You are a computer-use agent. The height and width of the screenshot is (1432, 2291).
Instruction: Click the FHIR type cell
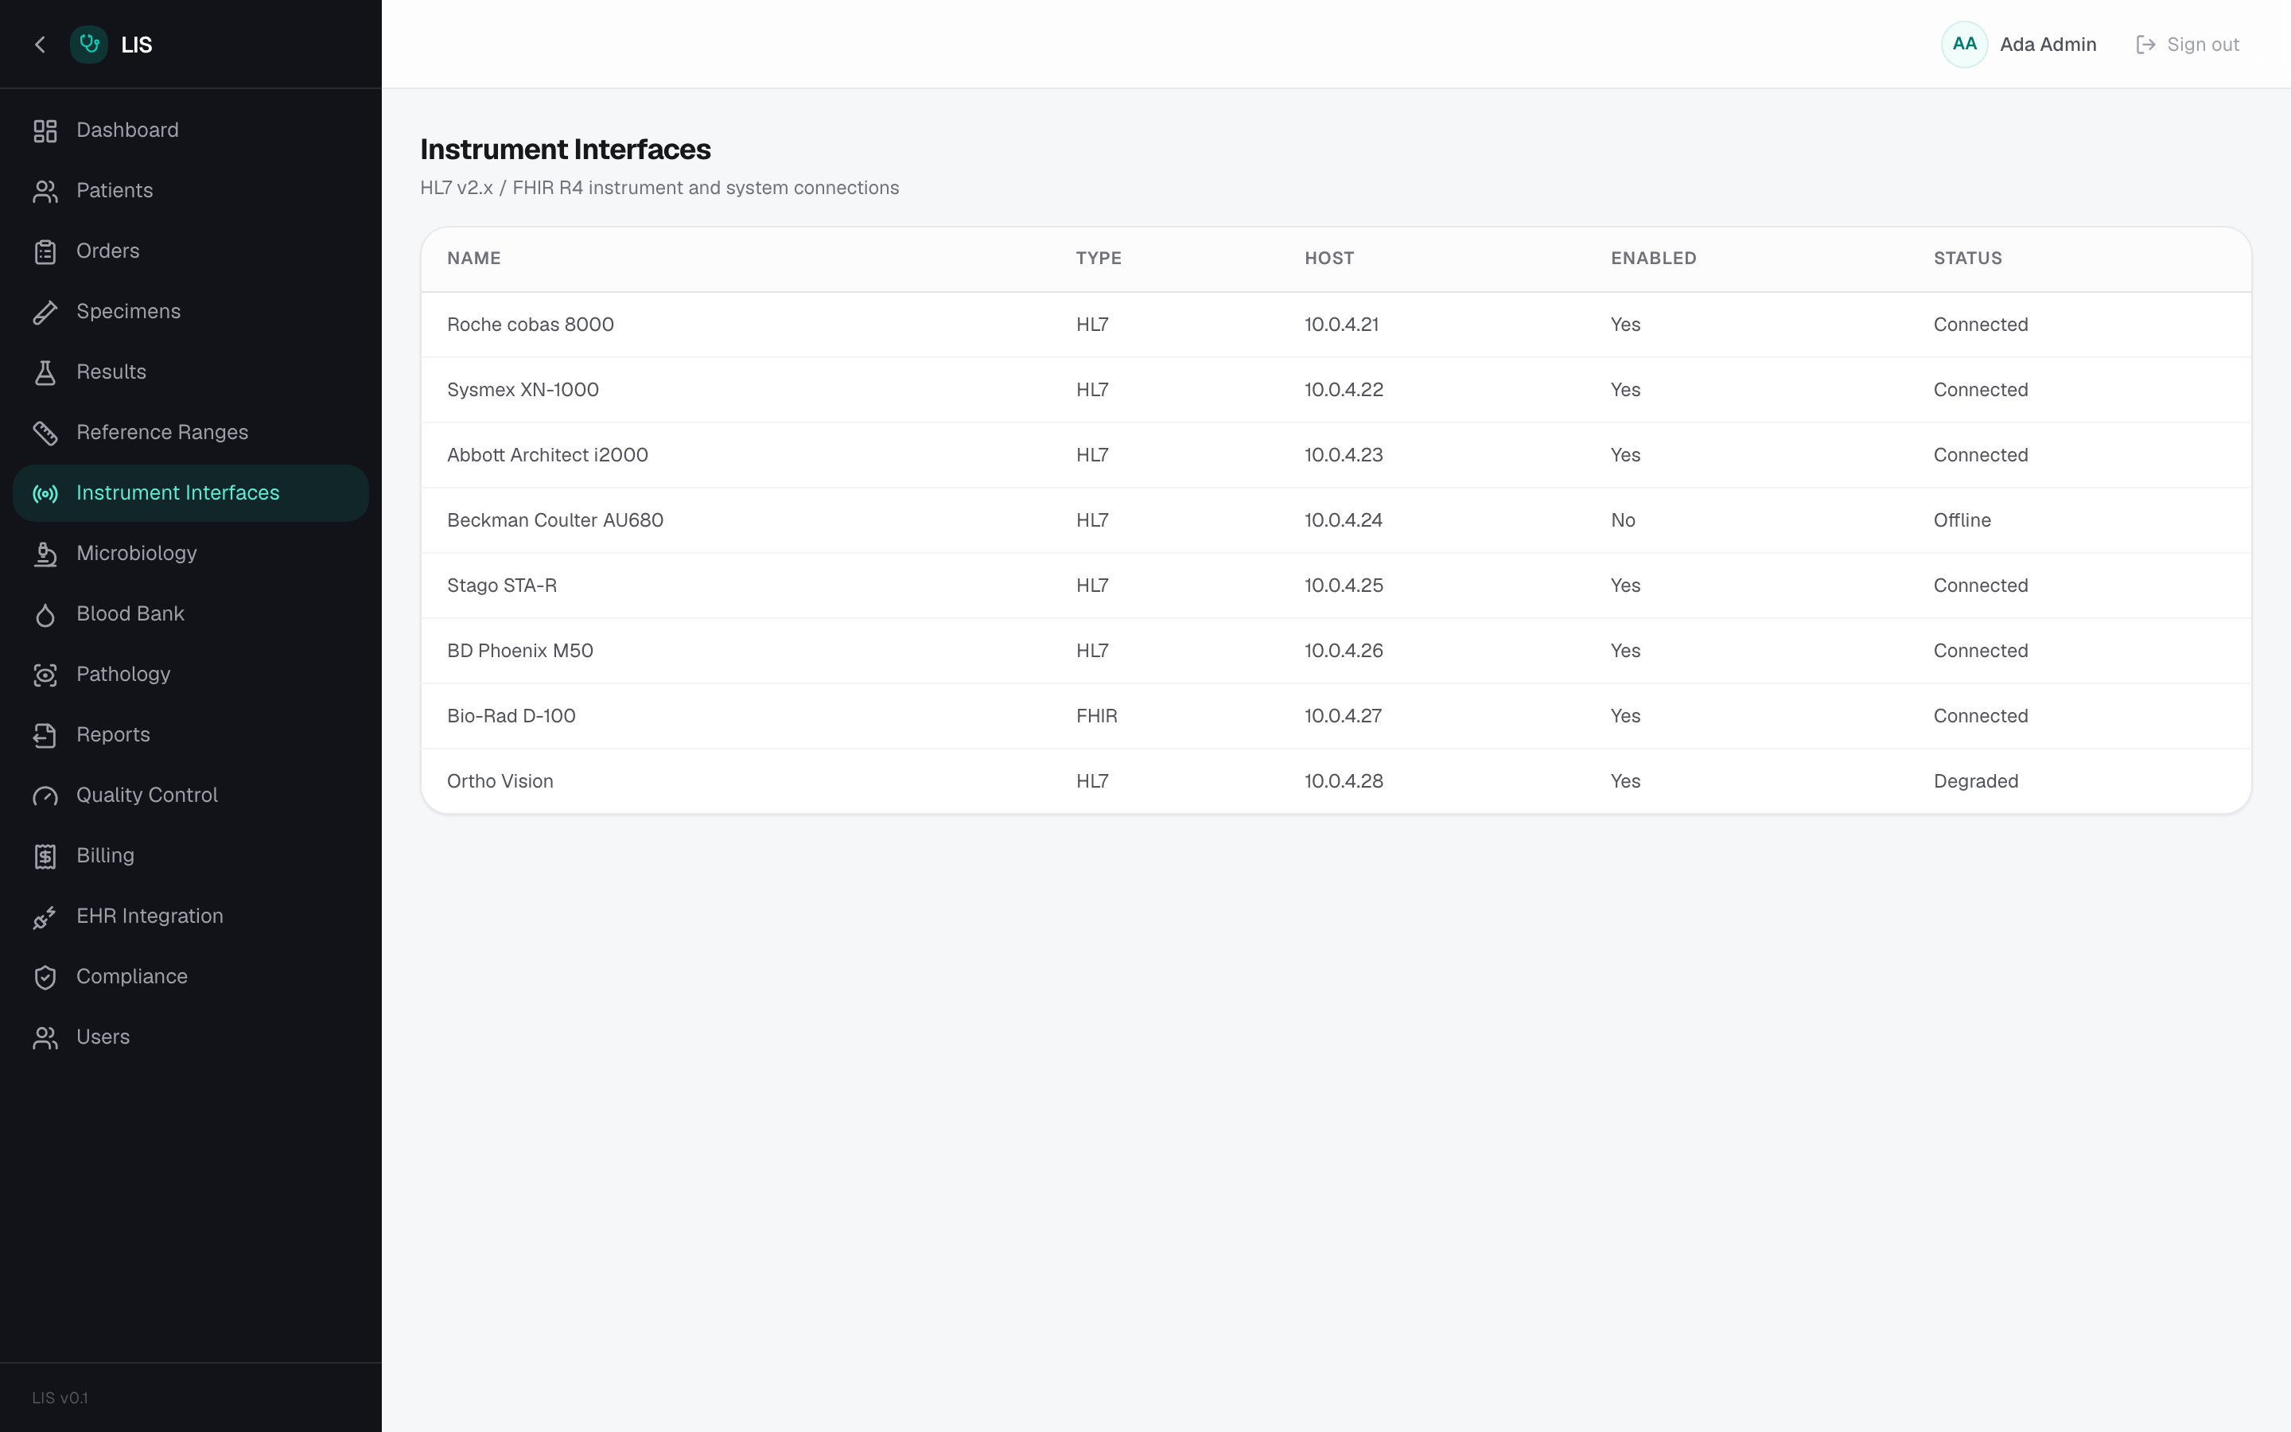pos(1096,717)
